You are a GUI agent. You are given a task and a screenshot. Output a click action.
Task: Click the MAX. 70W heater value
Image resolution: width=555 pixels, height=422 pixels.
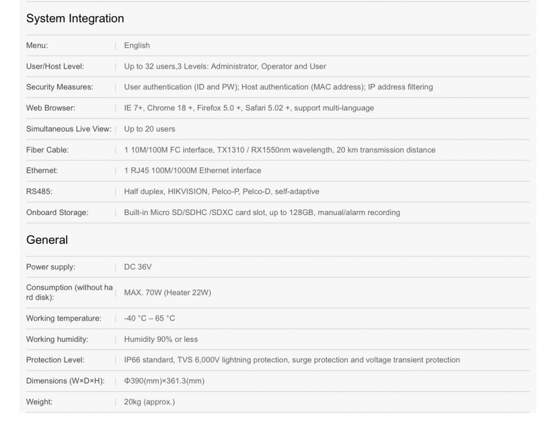(x=167, y=293)
